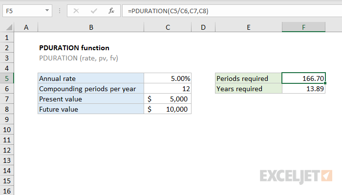Select row 4 header

(7, 68)
